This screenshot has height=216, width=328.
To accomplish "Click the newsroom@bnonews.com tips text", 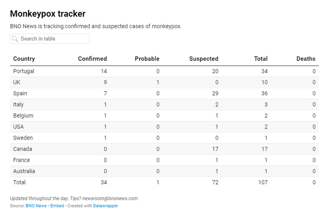I will coord(110,198).
